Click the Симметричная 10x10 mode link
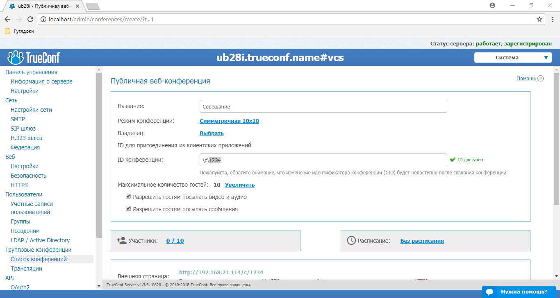This screenshot has height=298, width=560. 229,121
